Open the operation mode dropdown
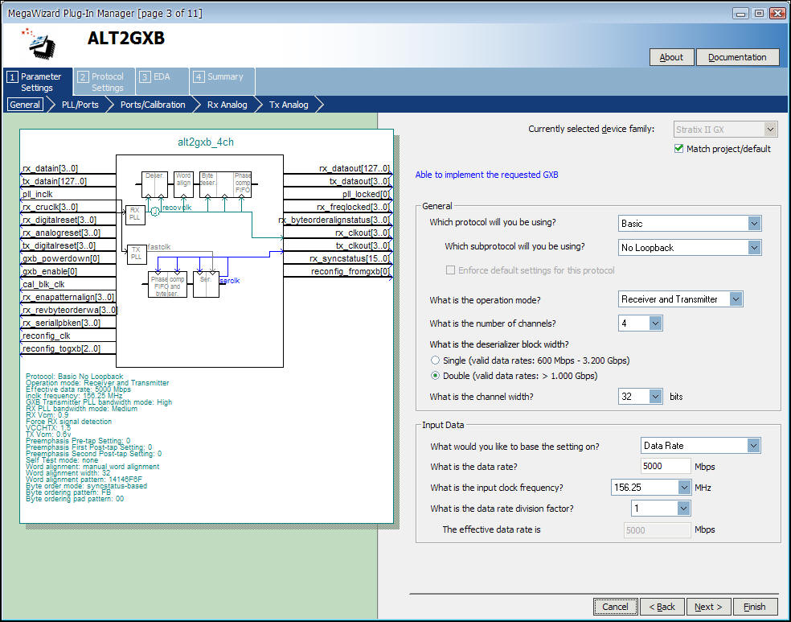791x622 pixels. (680, 299)
